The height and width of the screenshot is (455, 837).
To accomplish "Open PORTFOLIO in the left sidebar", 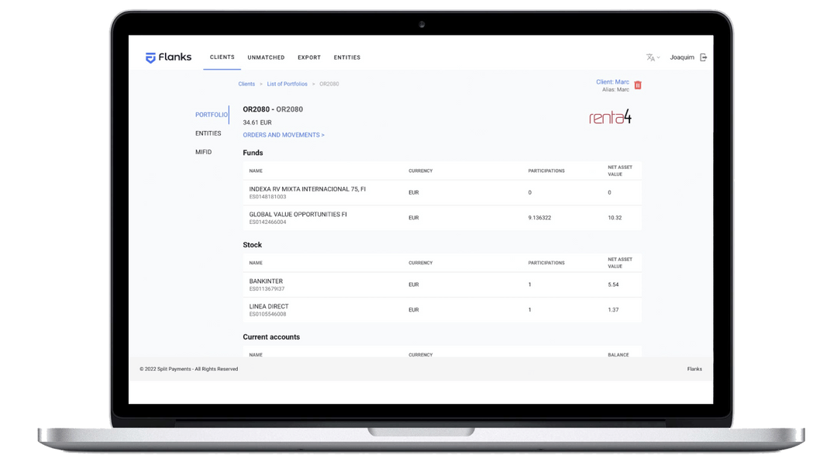I will pyautogui.click(x=210, y=114).
